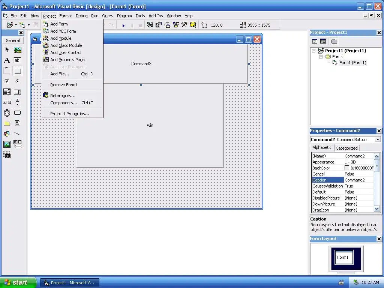The image size is (384, 288).
Task: Open Object Browser toolbar icon
Action: tap(176, 25)
